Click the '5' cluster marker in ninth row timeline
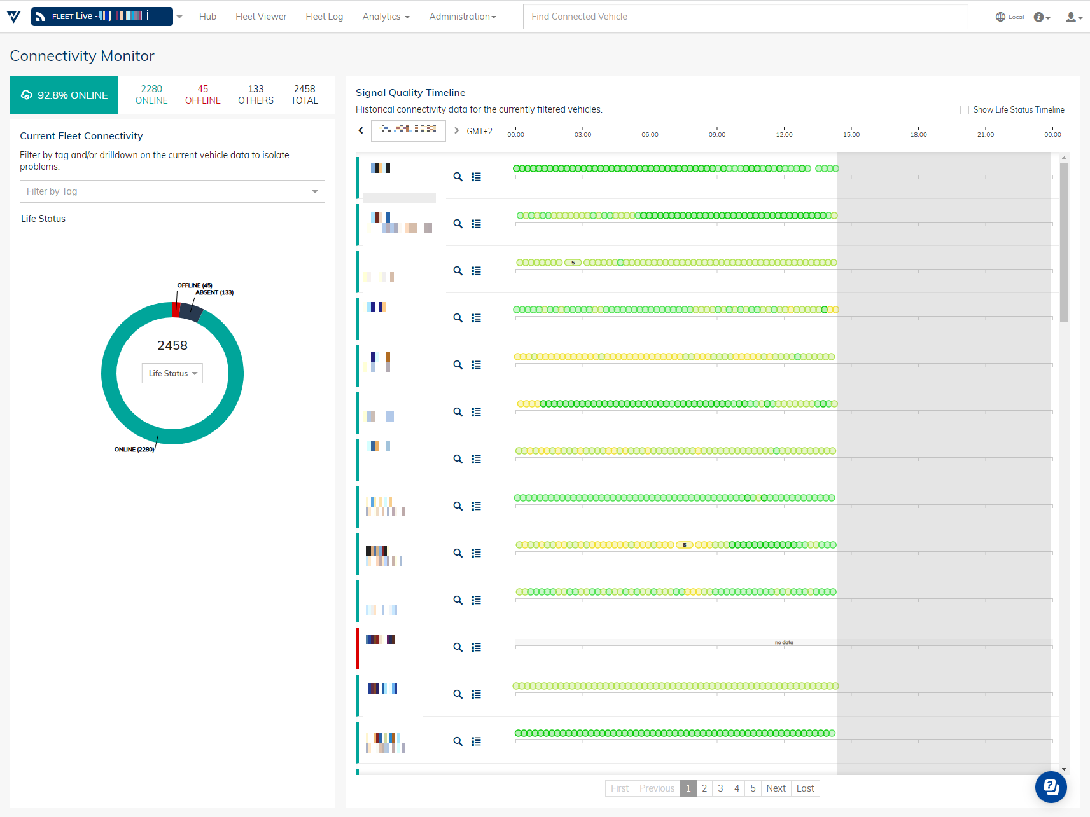1090x817 pixels. click(684, 545)
